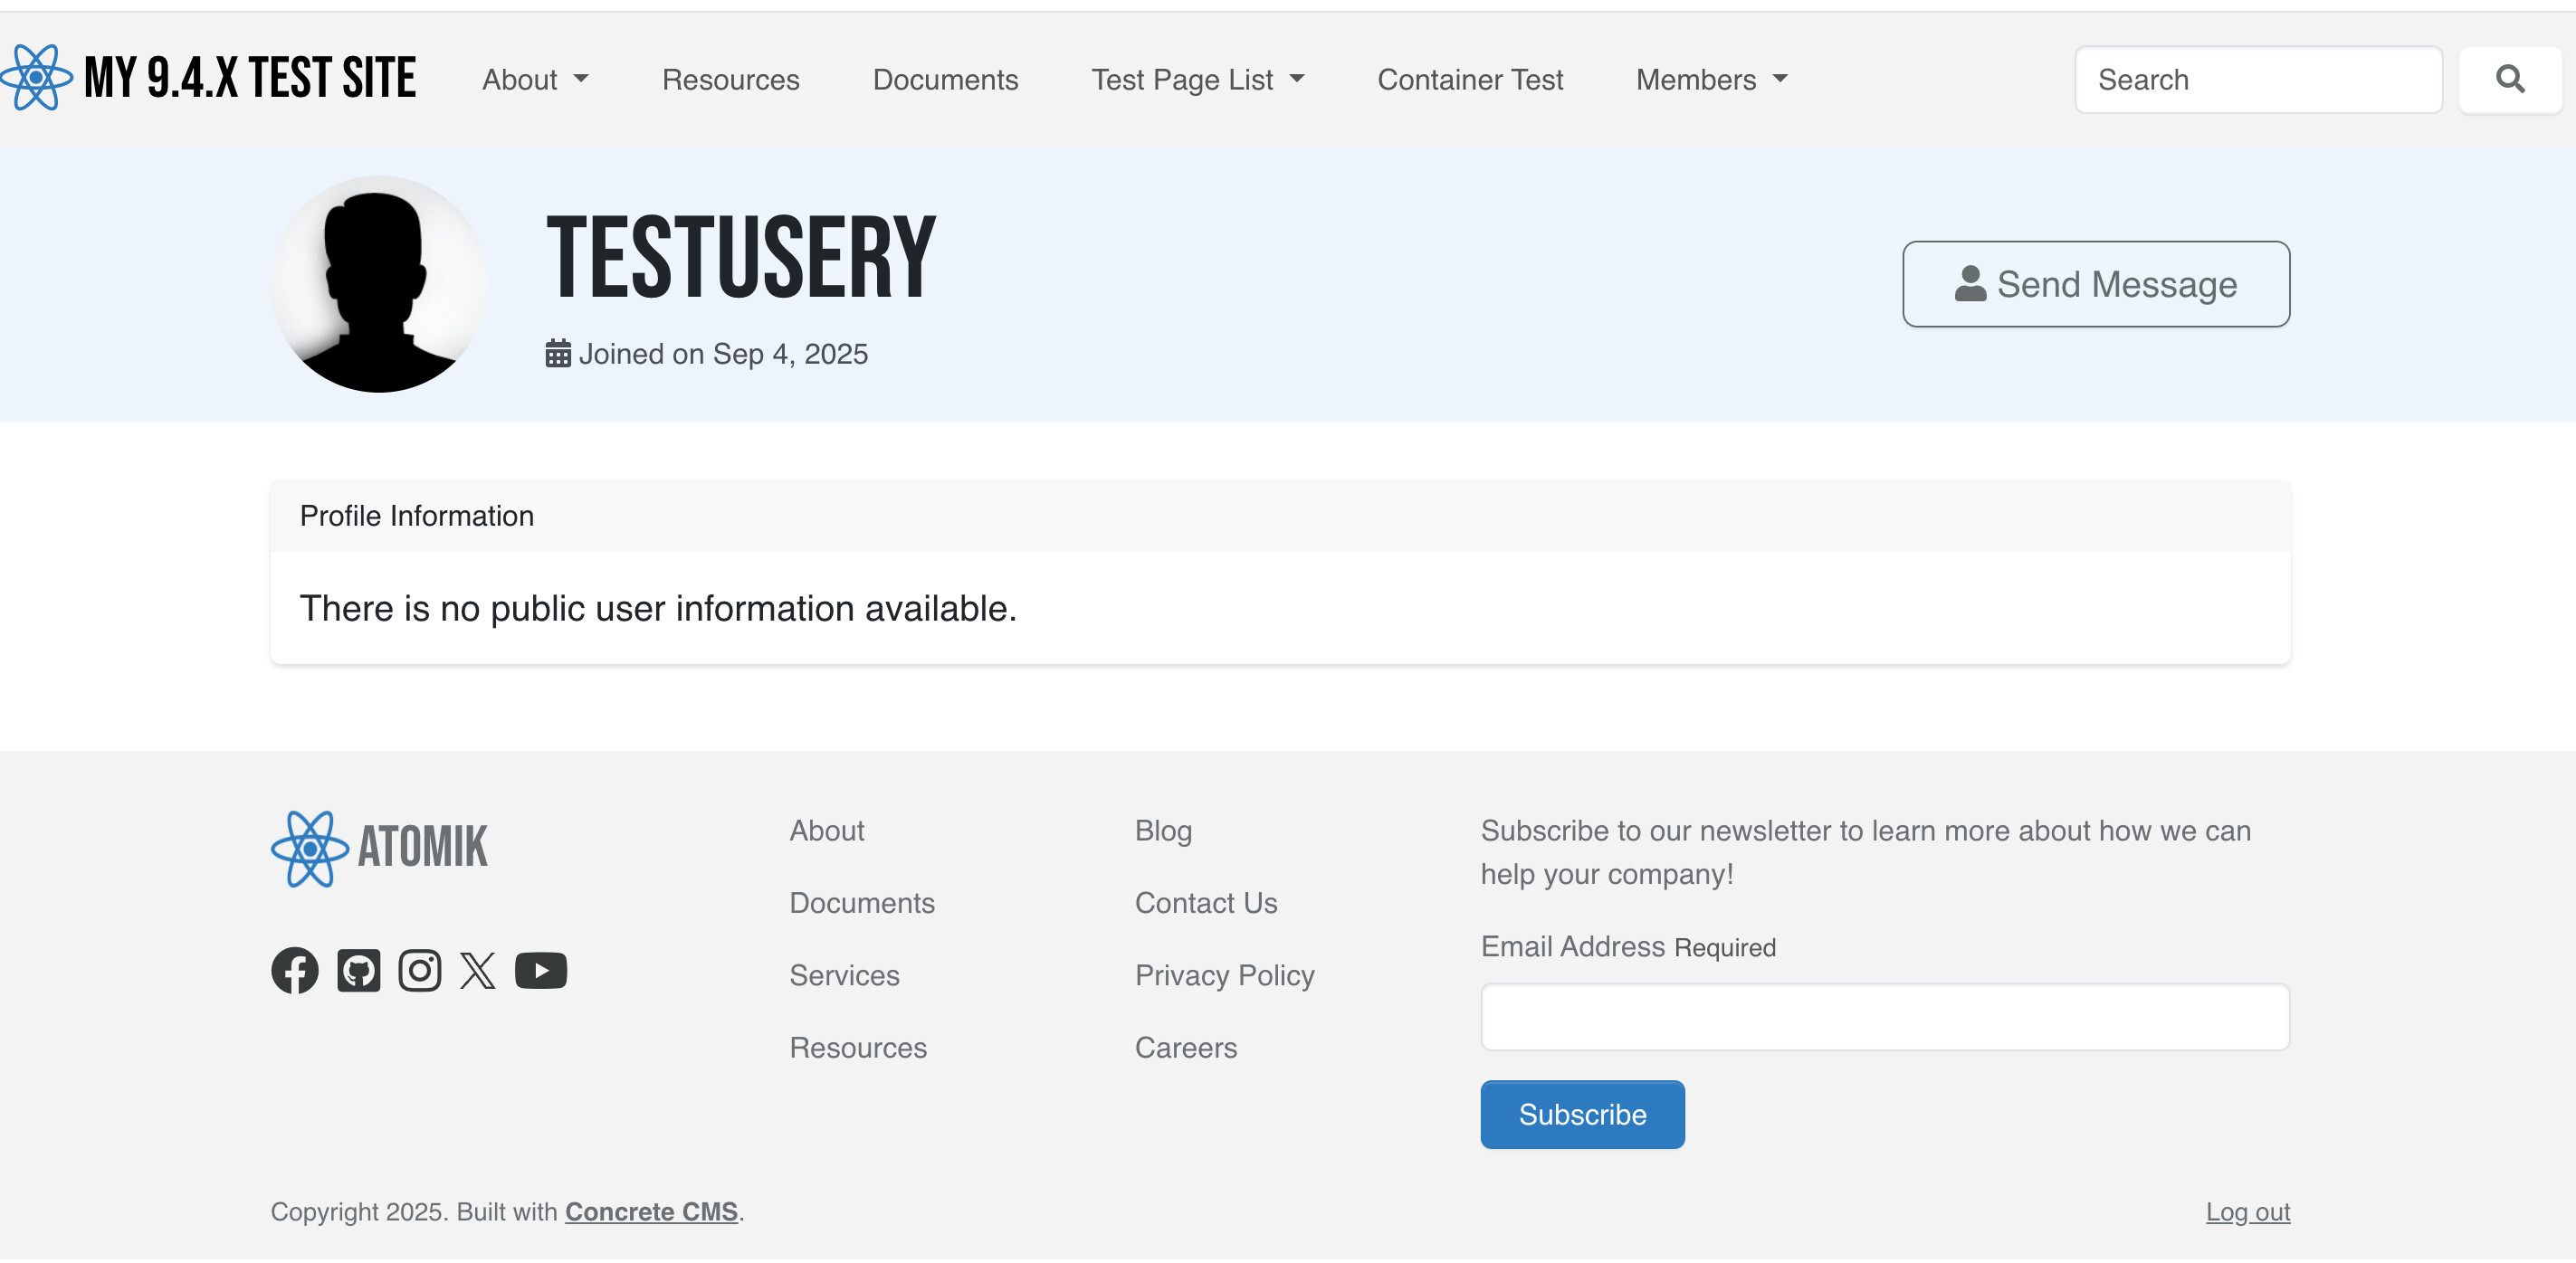Open the Privacy Policy footer link
This screenshot has height=1263, width=2576.
[1224, 974]
